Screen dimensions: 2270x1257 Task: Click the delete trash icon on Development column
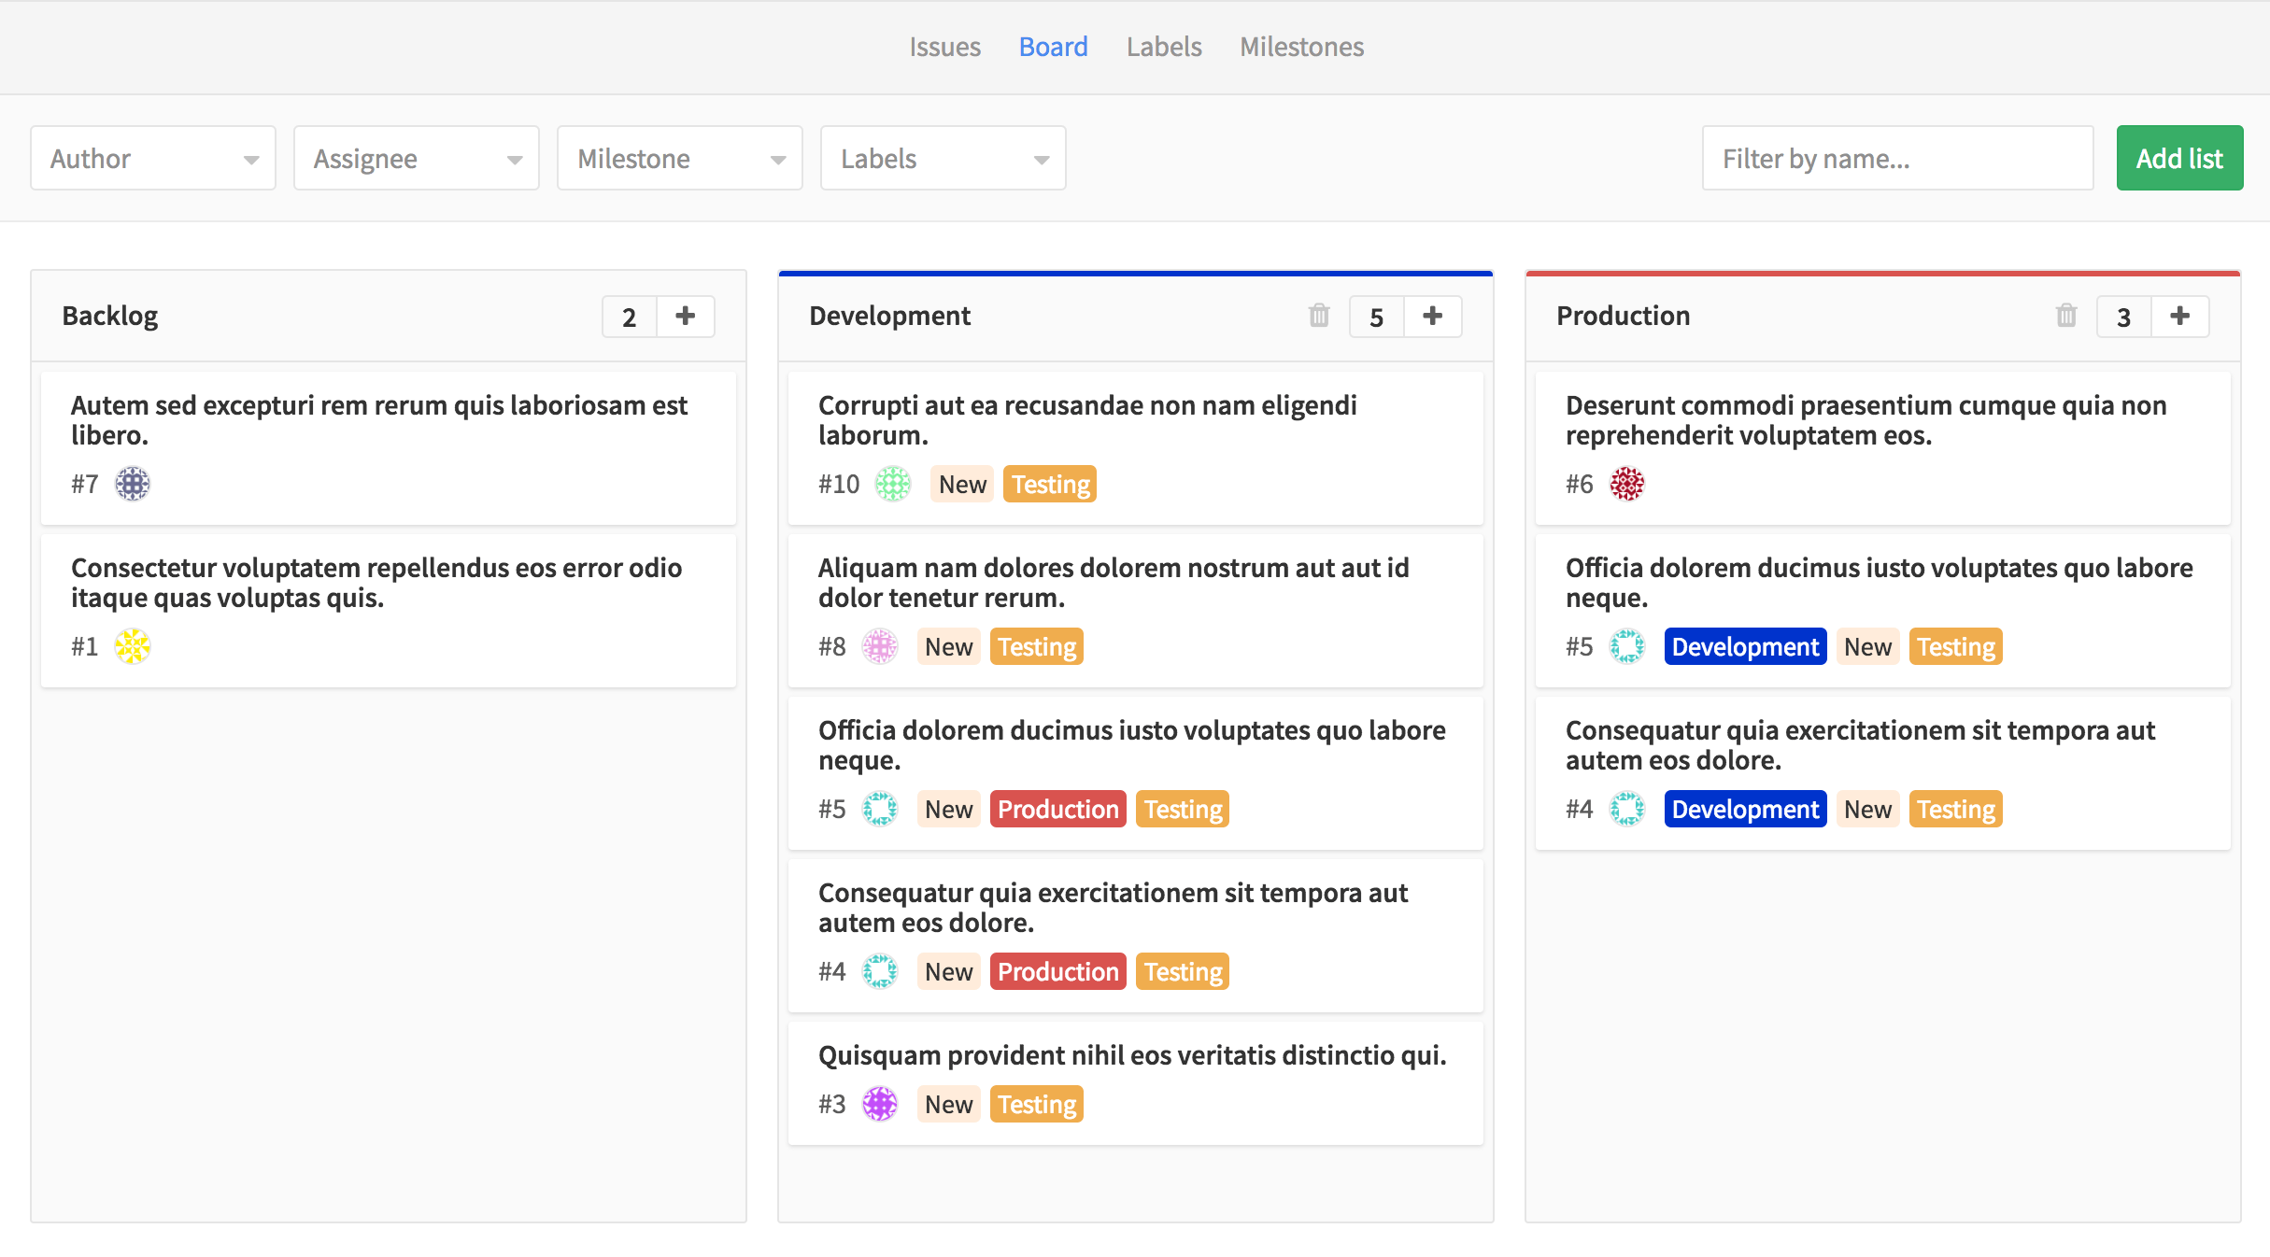tap(1319, 316)
